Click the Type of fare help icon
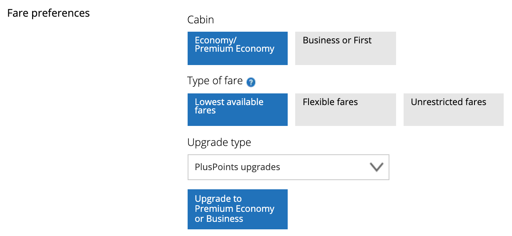 [x=251, y=82]
